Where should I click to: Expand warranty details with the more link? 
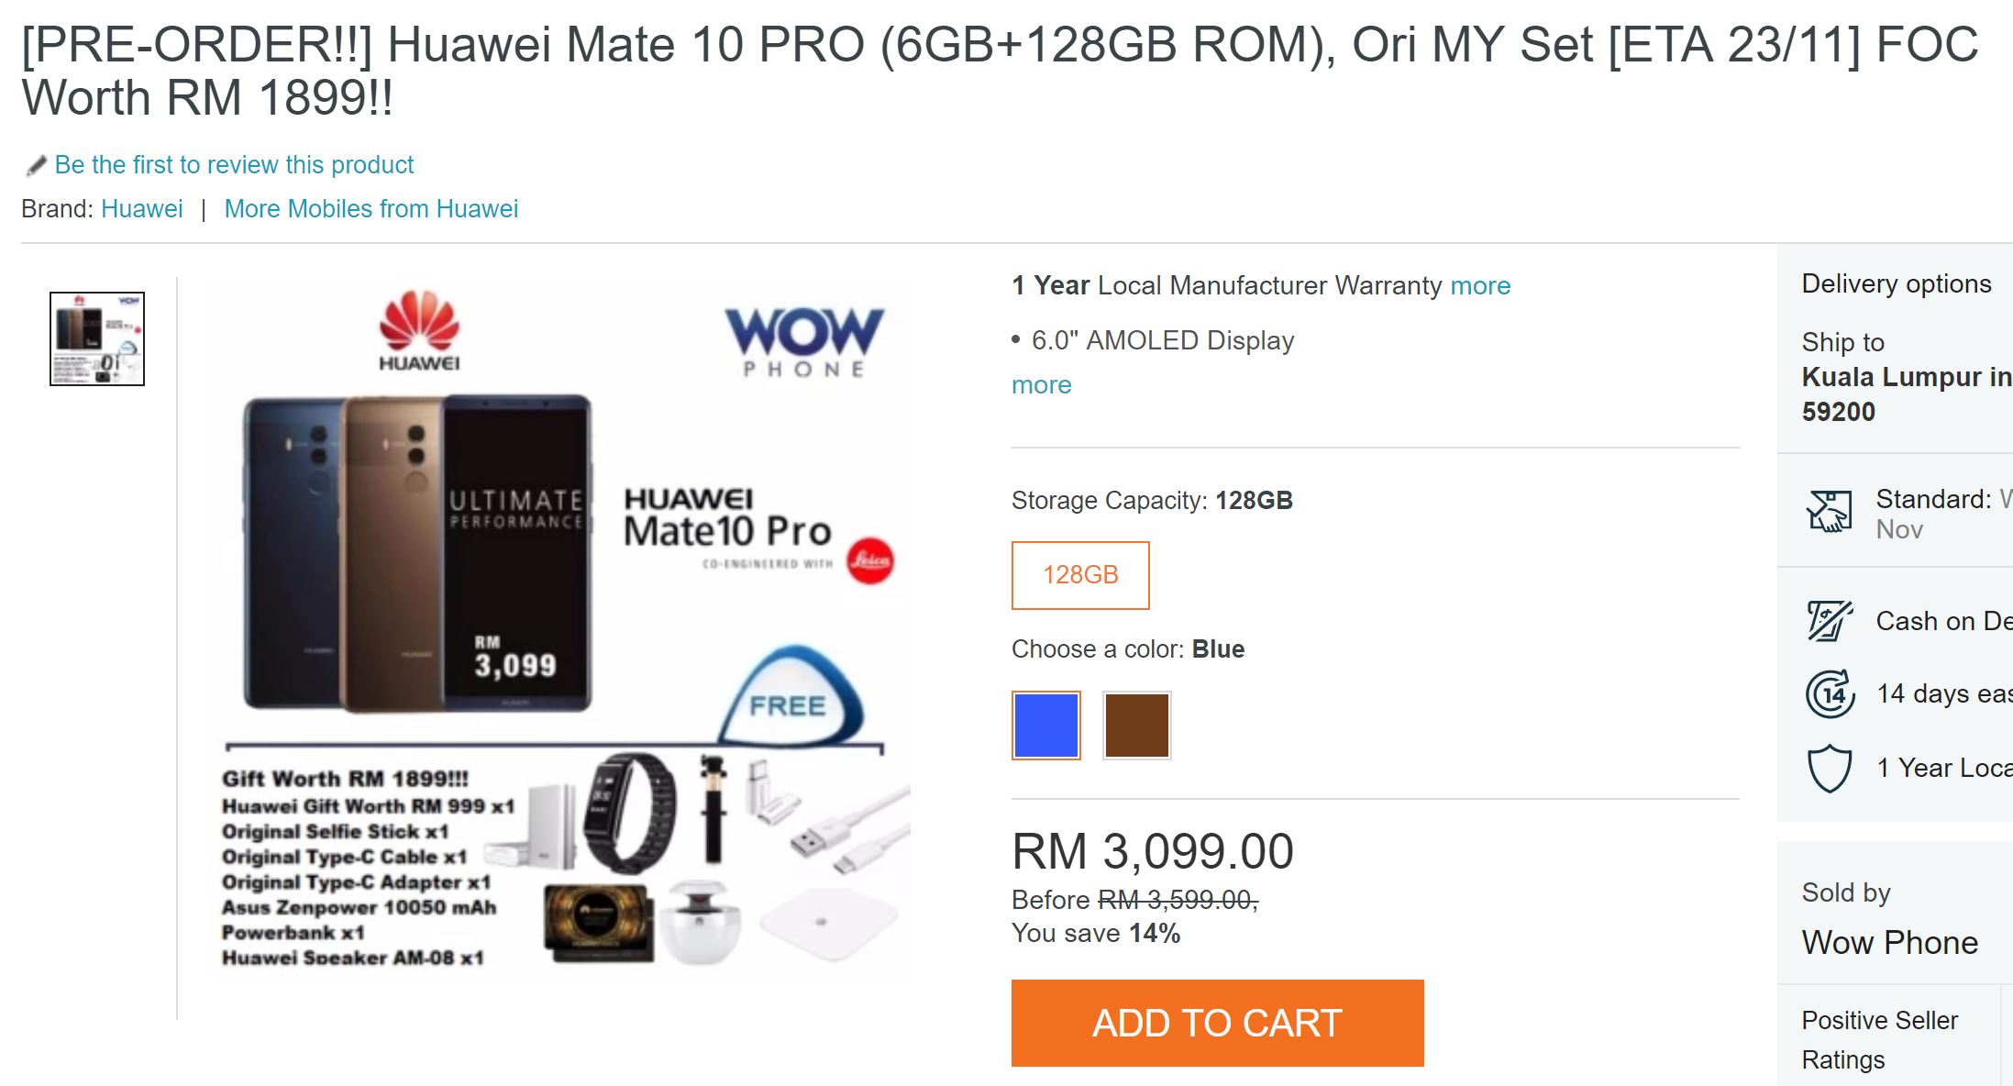pos(1480,285)
